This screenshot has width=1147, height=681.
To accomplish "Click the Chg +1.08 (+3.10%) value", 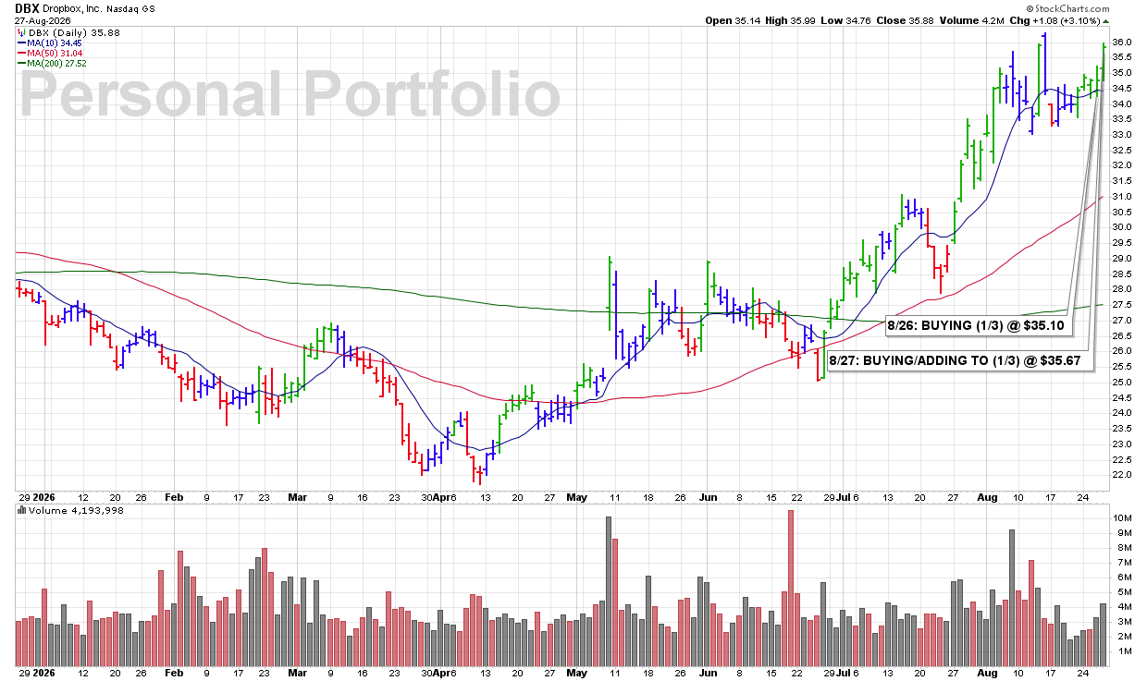I will (x=1056, y=19).
